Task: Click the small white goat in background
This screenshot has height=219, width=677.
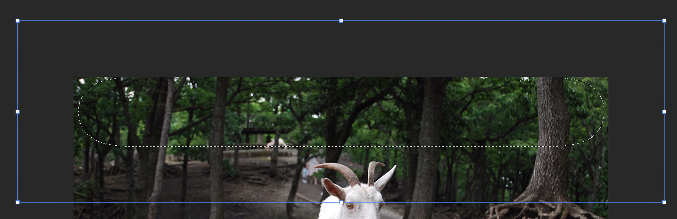Action: tap(276, 143)
